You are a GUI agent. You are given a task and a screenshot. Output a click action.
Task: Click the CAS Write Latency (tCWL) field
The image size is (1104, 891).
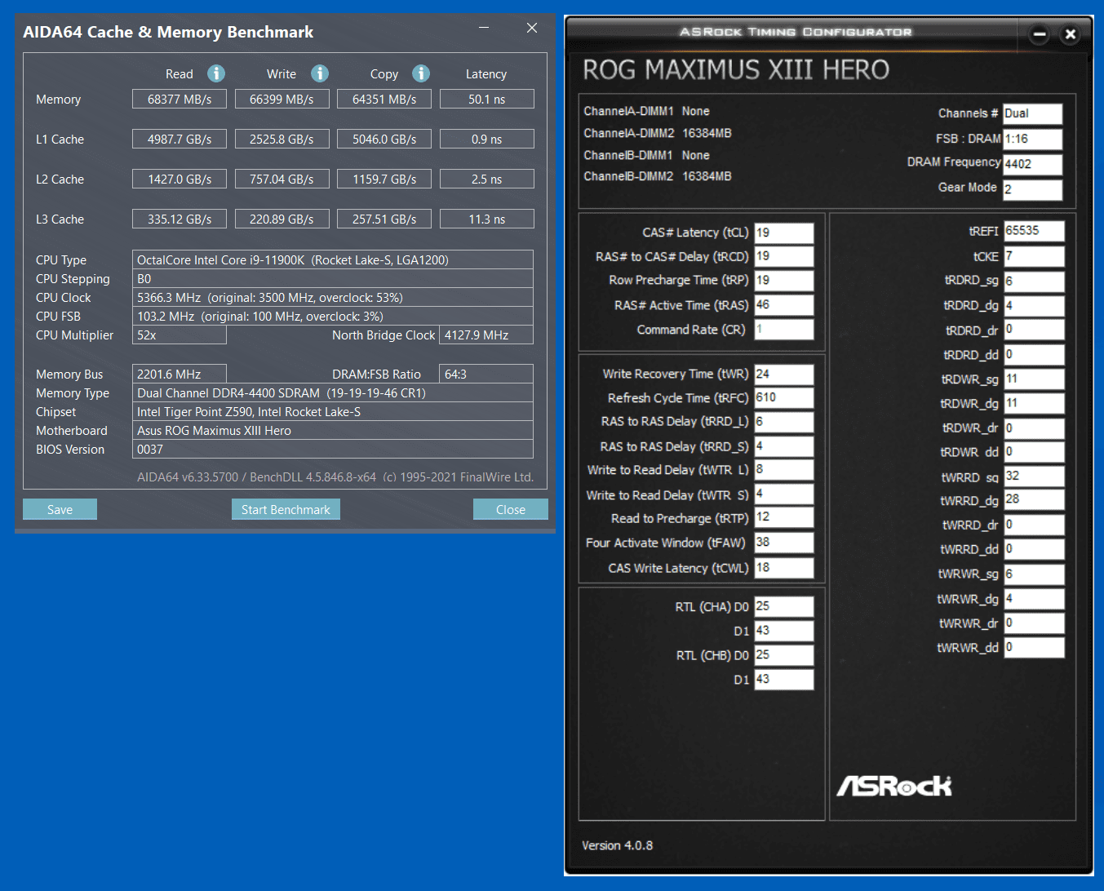pyautogui.click(x=784, y=567)
